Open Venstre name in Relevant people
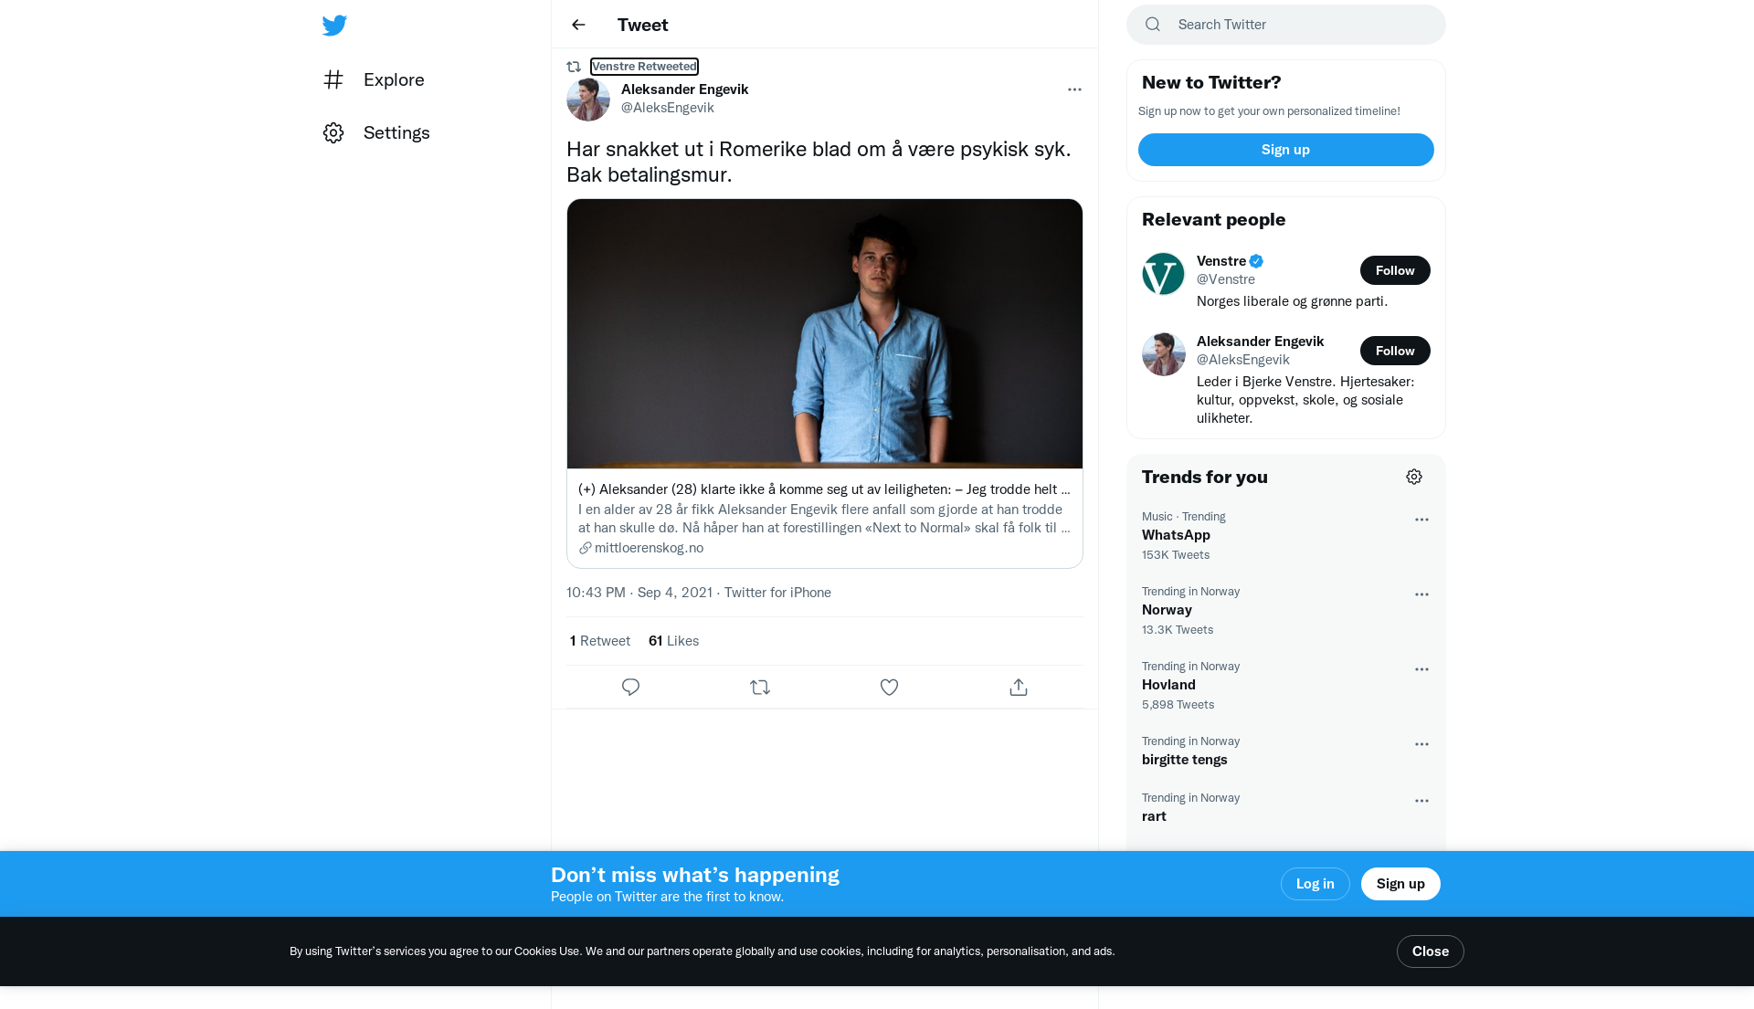The width and height of the screenshot is (1754, 1009). [1221, 261]
